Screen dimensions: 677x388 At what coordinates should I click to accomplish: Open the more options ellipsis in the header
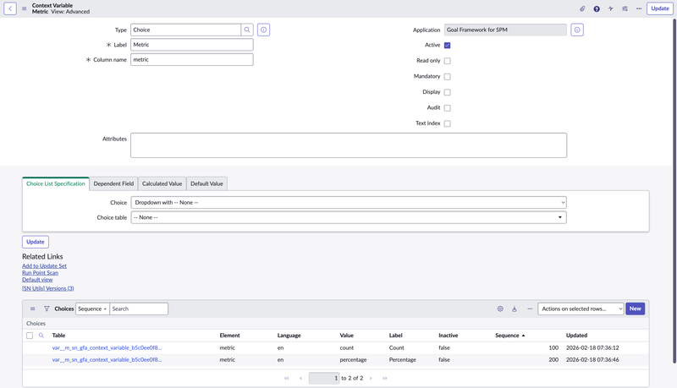point(639,8)
